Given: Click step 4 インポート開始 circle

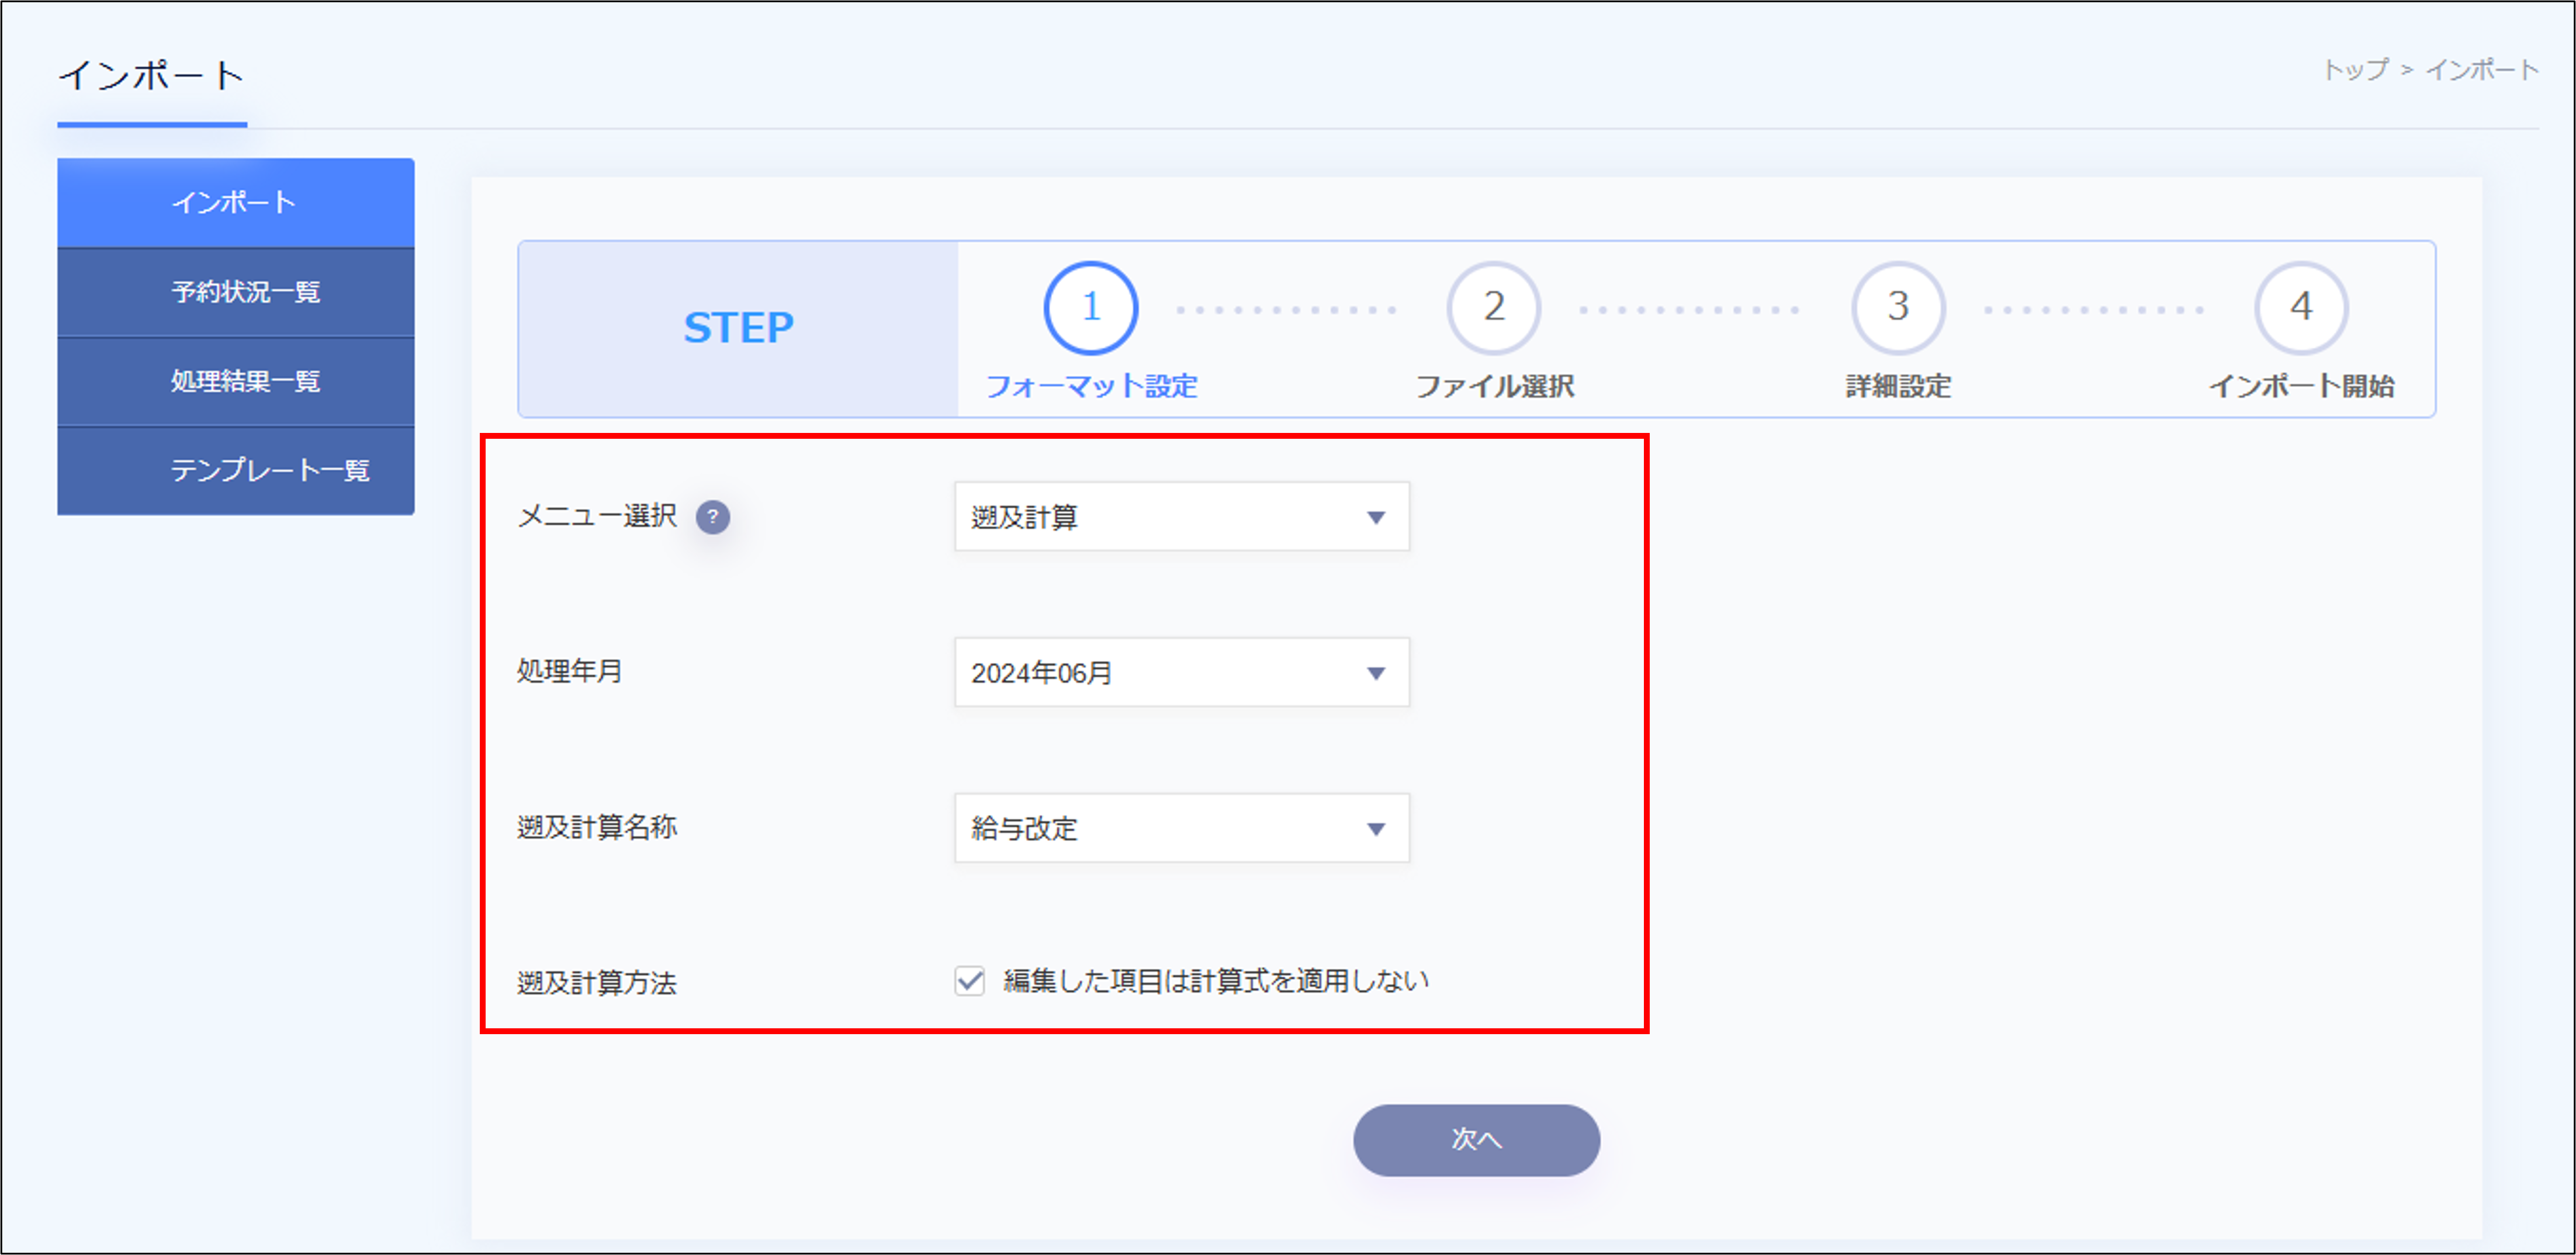Looking at the screenshot, I should pos(2302,307).
